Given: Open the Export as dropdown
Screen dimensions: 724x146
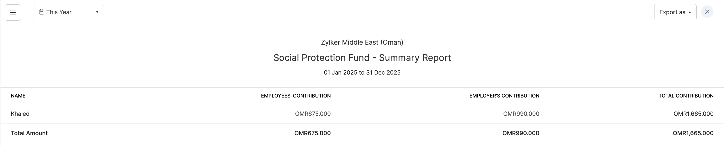Looking at the screenshot, I should (675, 12).
